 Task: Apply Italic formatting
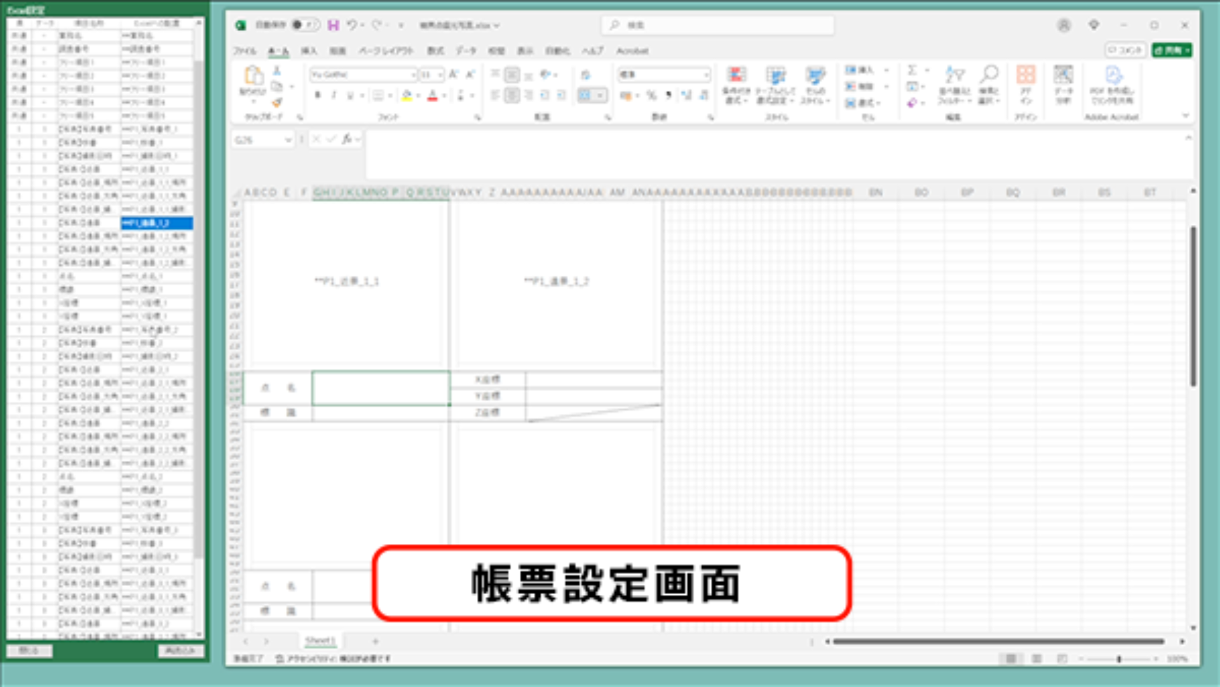tap(334, 95)
